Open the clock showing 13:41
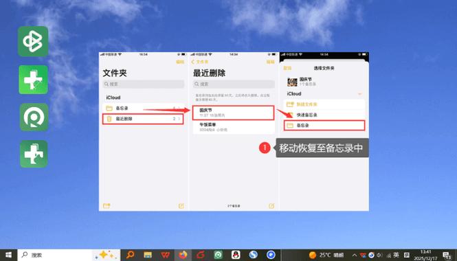 [426, 256]
